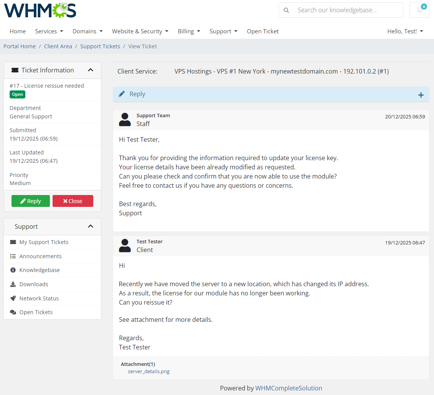Select Open Ticket in navigation
Image resolution: width=434 pixels, height=395 pixels.
[262, 31]
